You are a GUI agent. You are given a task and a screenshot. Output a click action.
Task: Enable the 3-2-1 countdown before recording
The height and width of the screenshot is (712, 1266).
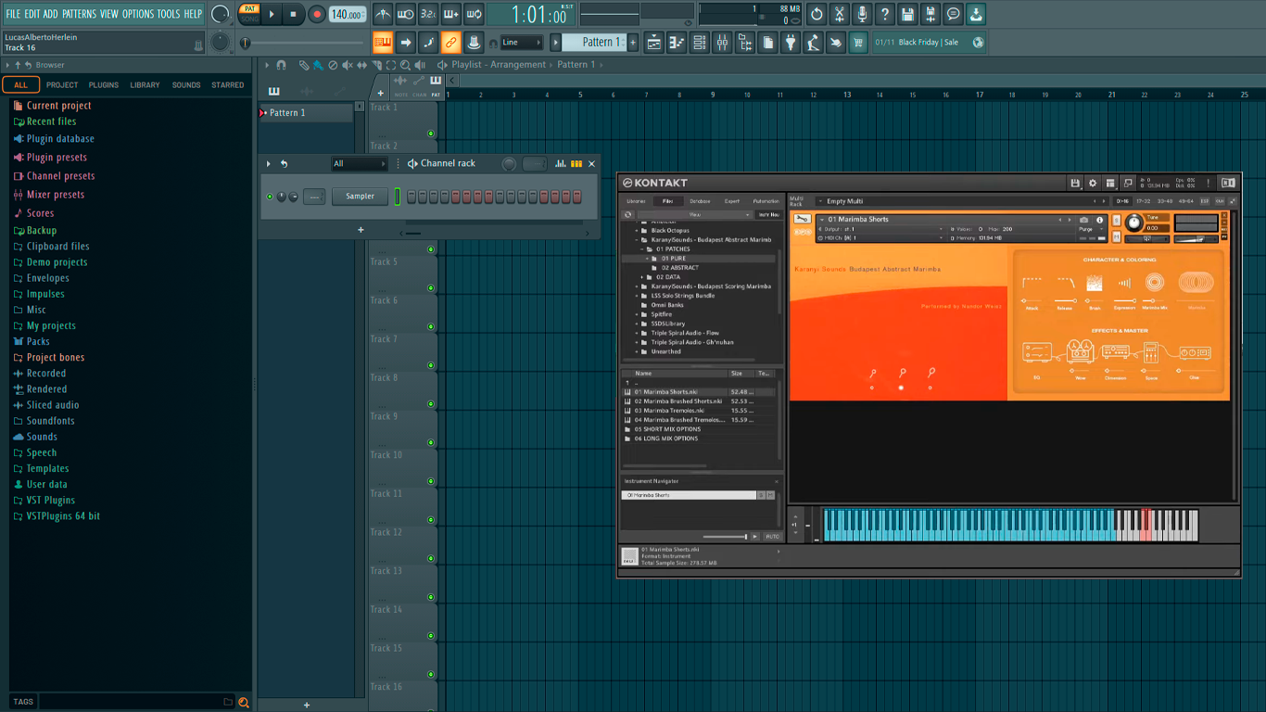[428, 14]
